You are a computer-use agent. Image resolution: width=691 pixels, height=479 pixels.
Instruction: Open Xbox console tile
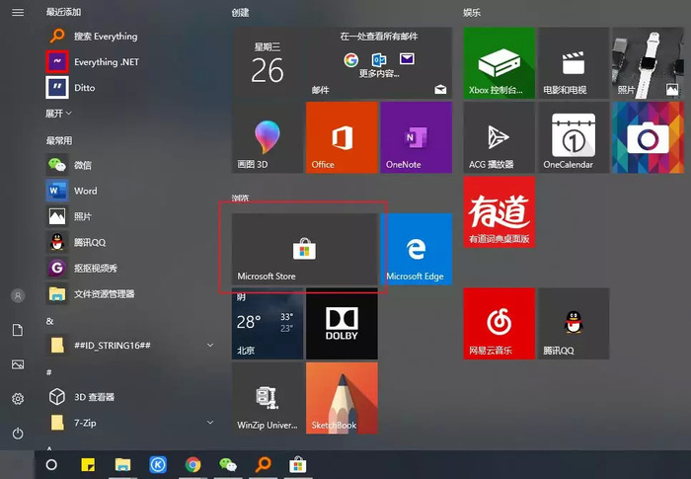pos(499,62)
